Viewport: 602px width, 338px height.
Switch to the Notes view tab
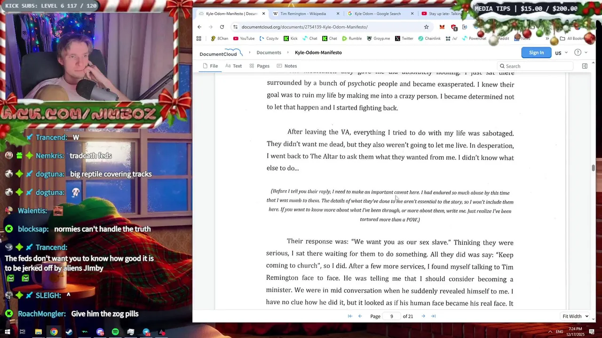coord(286,66)
